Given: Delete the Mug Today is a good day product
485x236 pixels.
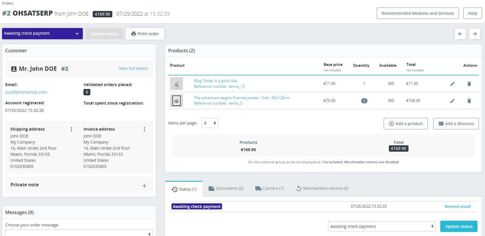Looking at the screenshot, I should tap(469, 84).
